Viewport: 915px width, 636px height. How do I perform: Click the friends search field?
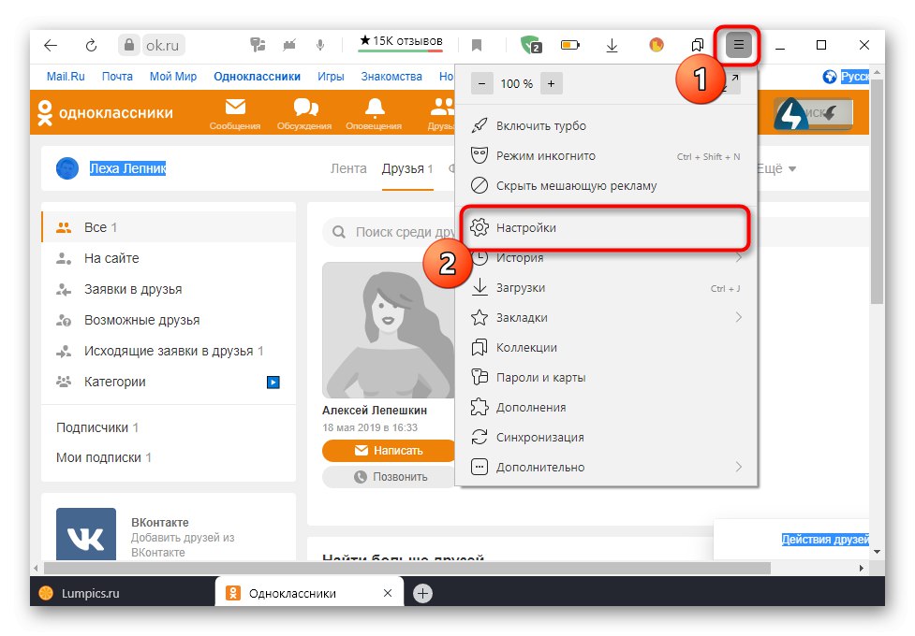[x=390, y=232]
